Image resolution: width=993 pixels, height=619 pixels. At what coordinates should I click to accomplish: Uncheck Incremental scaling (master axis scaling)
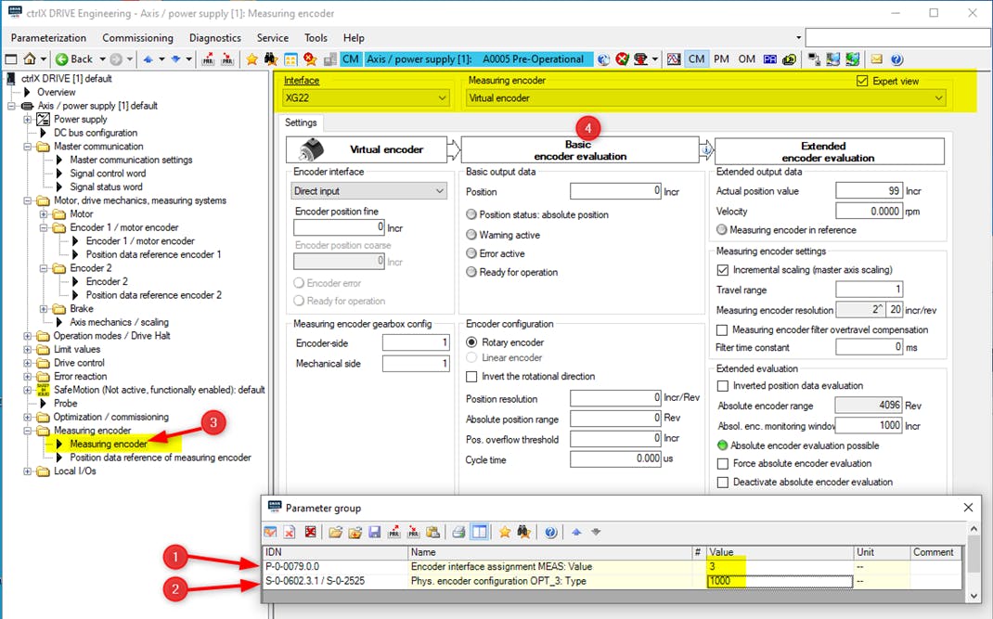723,270
